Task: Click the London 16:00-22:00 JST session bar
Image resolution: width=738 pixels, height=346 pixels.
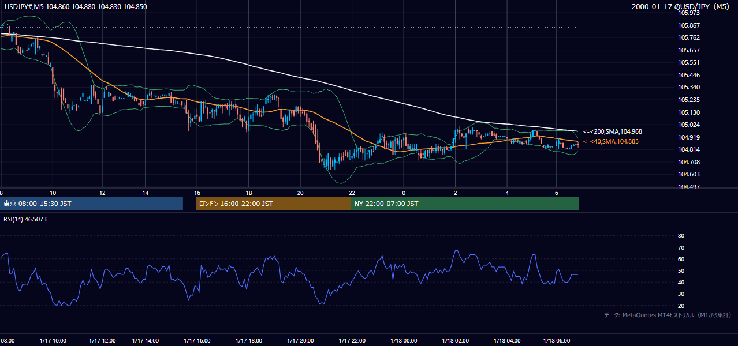Action: [273, 204]
